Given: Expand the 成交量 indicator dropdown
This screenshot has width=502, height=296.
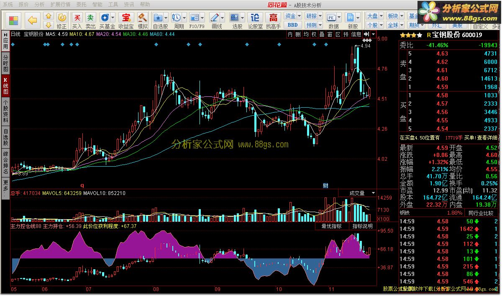Looking at the screenshot, I should 373,193.
